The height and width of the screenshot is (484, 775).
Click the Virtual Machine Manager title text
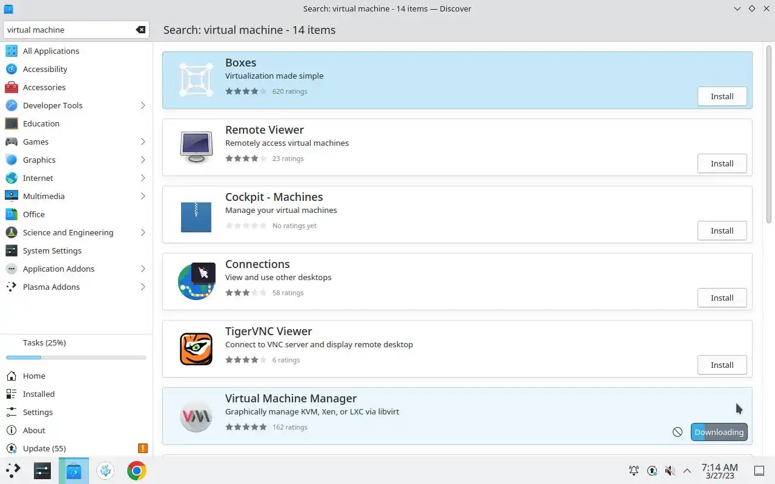pyautogui.click(x=291, y=398)
